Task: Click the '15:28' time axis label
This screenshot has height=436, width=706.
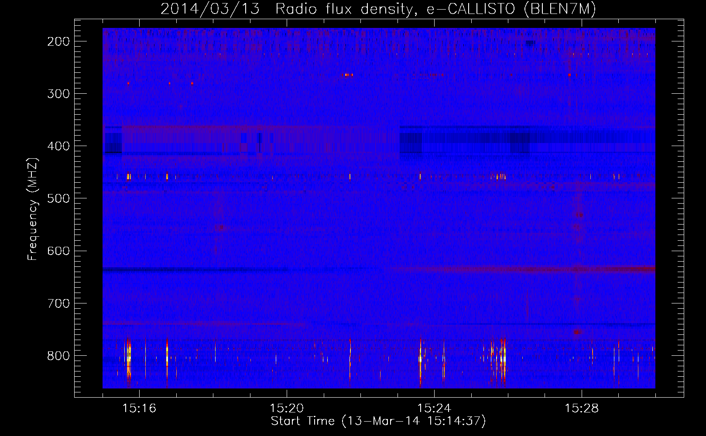Action: tap(582, 409)
